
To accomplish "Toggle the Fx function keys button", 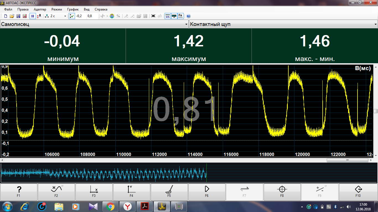I will click(180, 16).
